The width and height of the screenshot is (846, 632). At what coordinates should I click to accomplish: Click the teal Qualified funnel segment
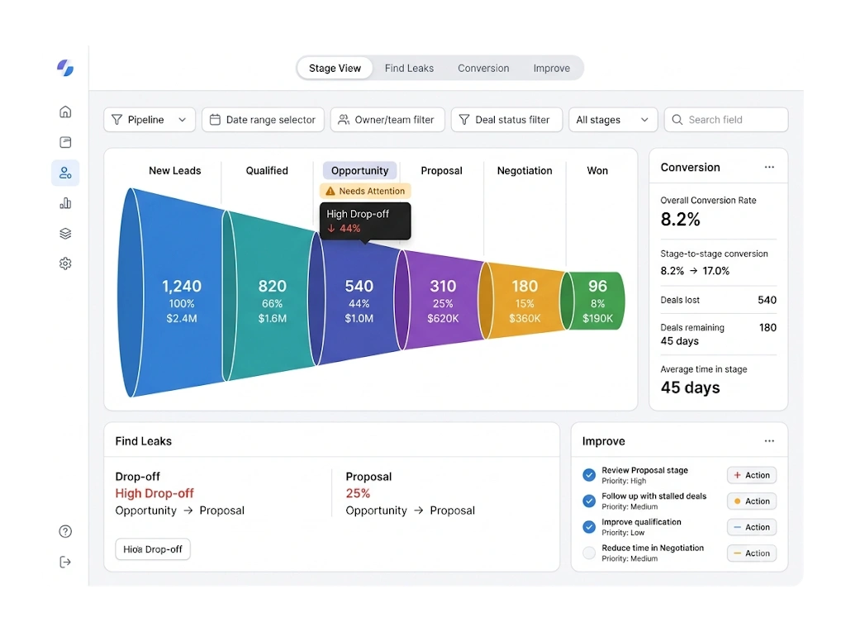pyautogui.click(x=272, y=296)
